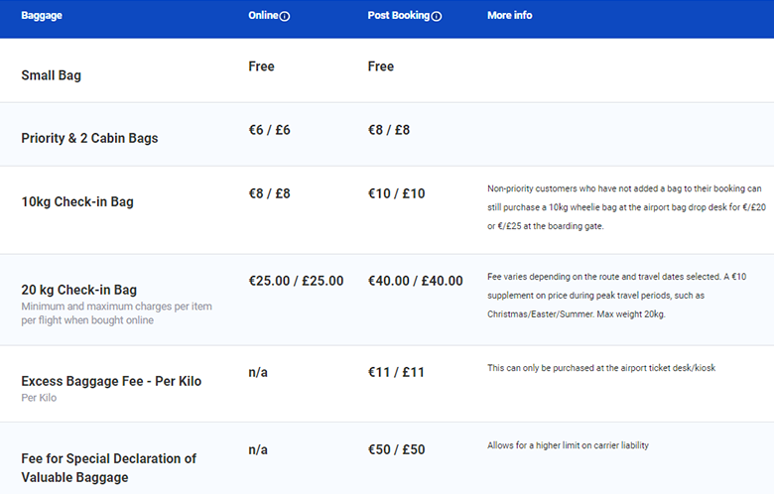774x495 pixels.
Task: Click the info icon beside Online header
Action: tap(285, 17)
